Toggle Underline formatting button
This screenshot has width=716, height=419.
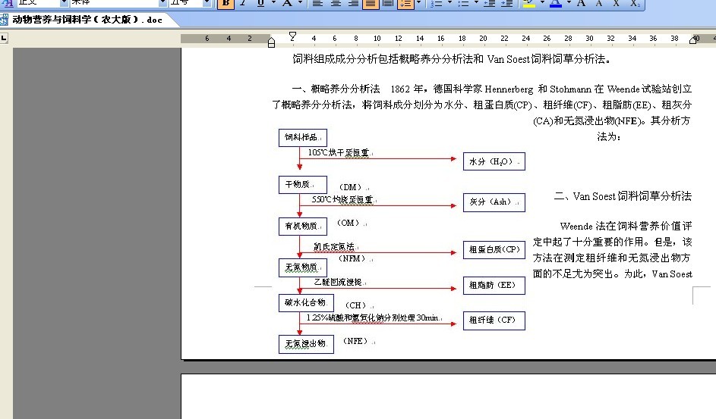(x=260, y=4)
